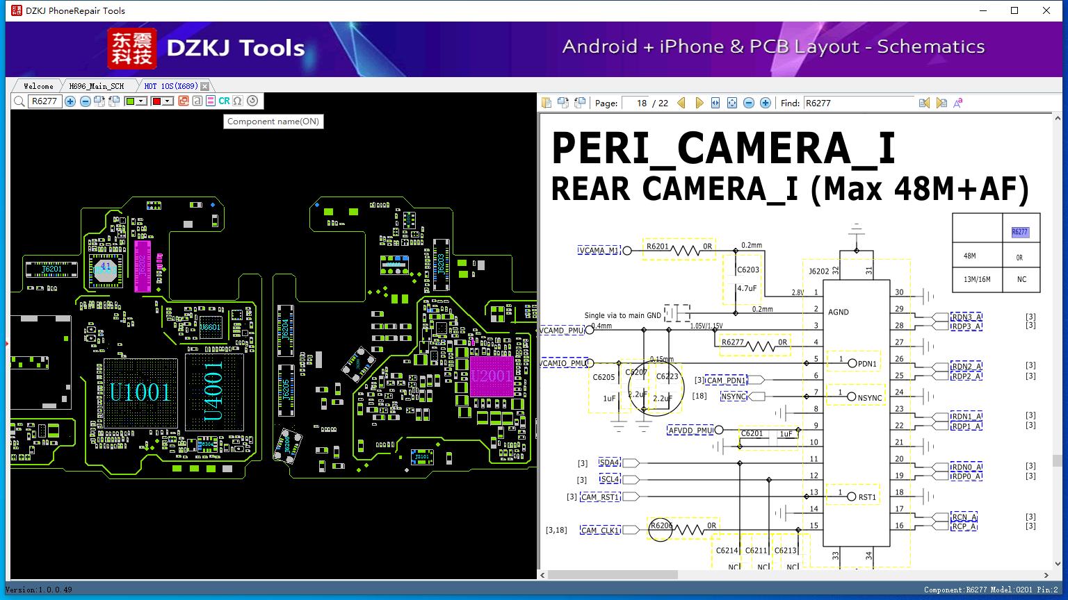Image resolution: width=1068 pixels, height=600 pixels.
Task: Select chip U4001 on the PCB
Action: tap(214, 392)
